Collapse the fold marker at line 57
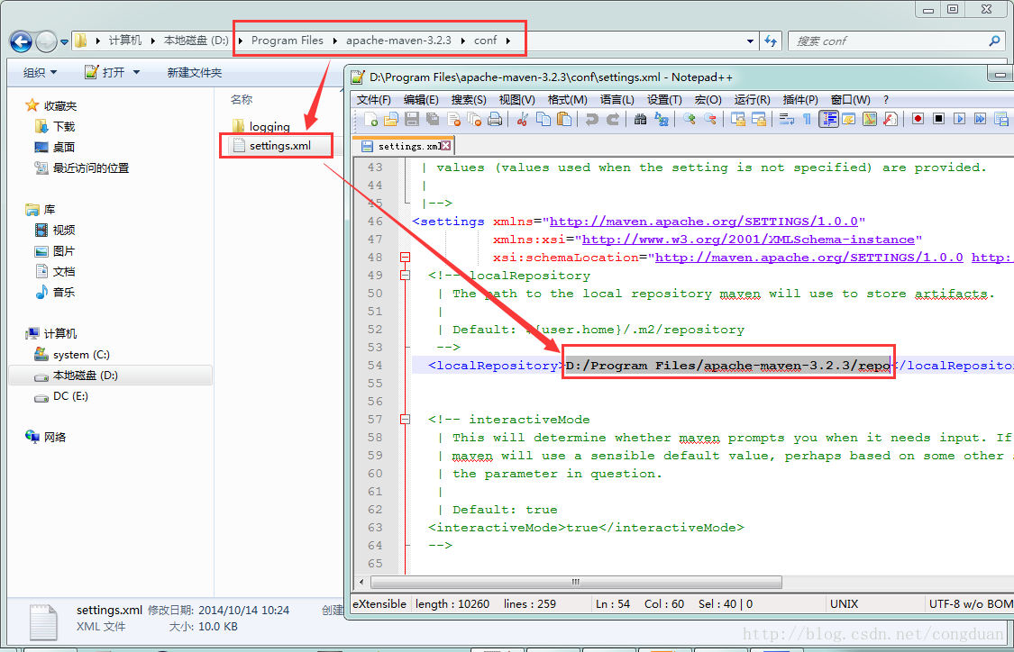The height and width of the screenshot is (652, 1014). tap(405, 420)
